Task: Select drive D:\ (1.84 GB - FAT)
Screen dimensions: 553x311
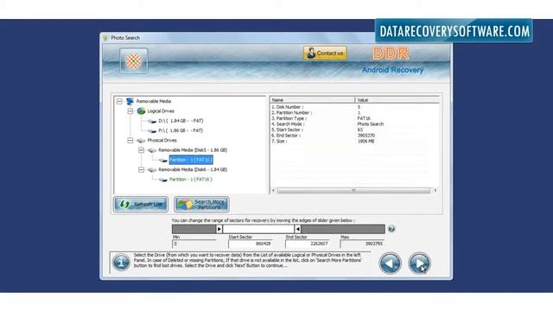Action: point(181,121)
